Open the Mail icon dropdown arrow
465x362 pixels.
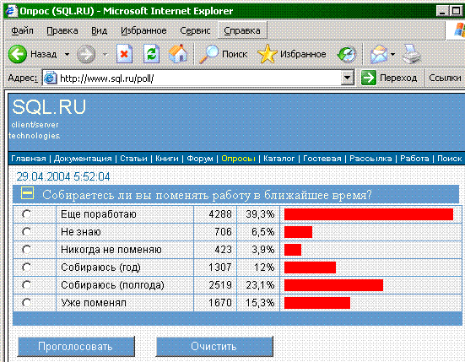(x=393, y=54)
